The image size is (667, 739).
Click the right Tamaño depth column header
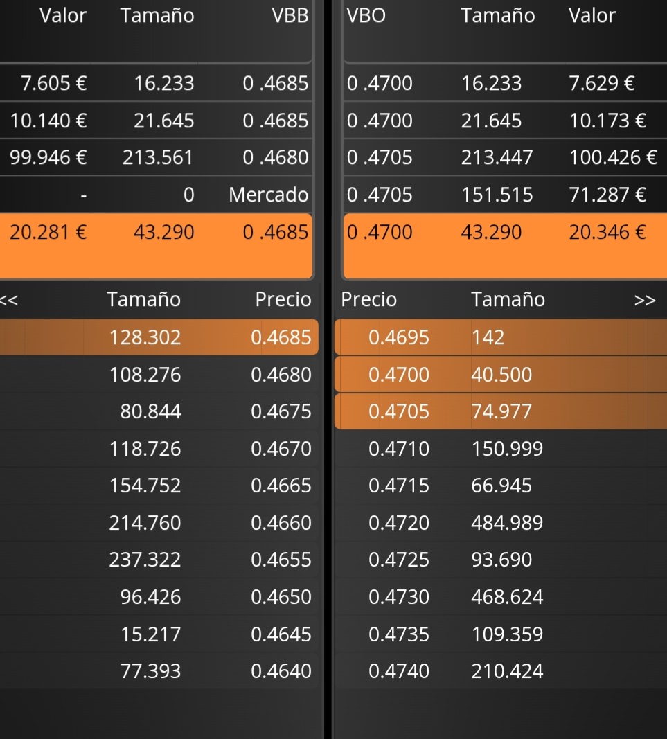click(508, 300)
